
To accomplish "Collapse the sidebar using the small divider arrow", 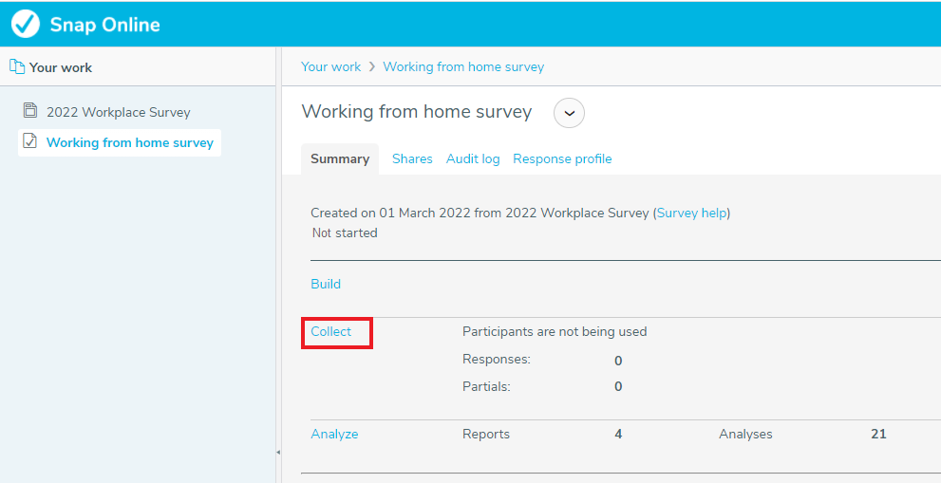I will [278, 453].
